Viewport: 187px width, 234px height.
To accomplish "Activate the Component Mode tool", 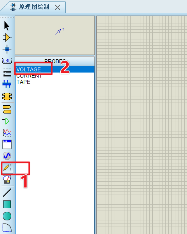I will pos(7,37).
